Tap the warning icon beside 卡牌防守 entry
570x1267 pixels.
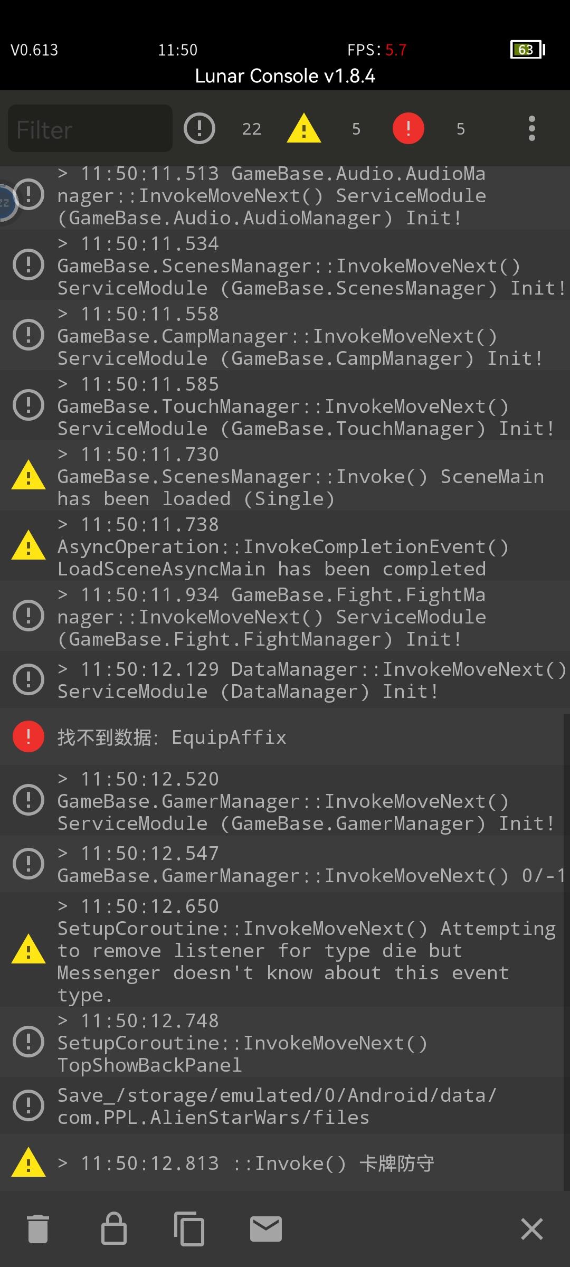28,1163
